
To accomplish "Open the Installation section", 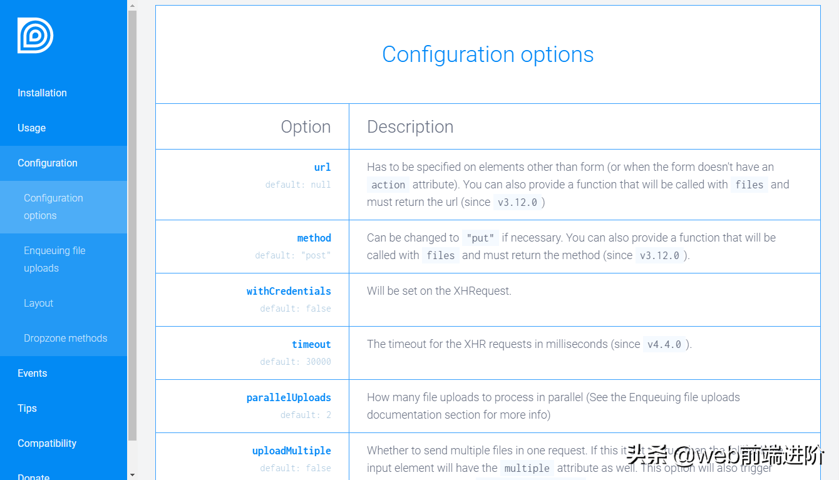I will 42,93.
